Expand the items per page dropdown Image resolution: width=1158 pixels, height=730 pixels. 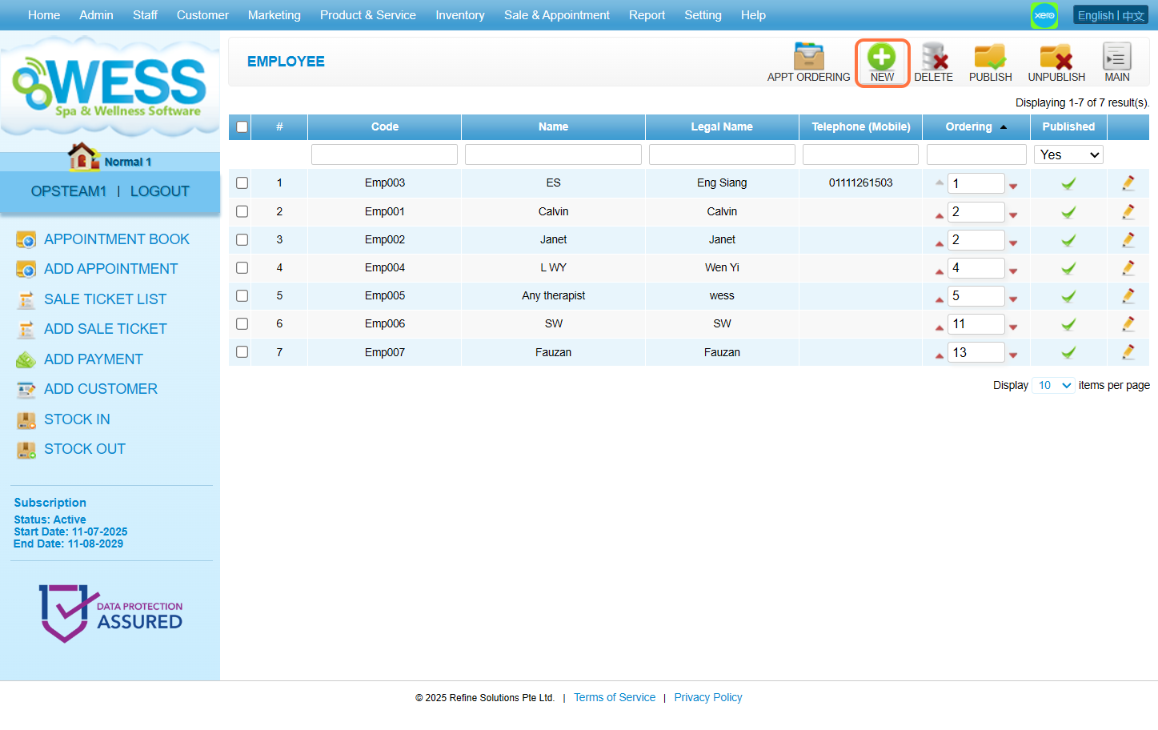pos(1053,386)
